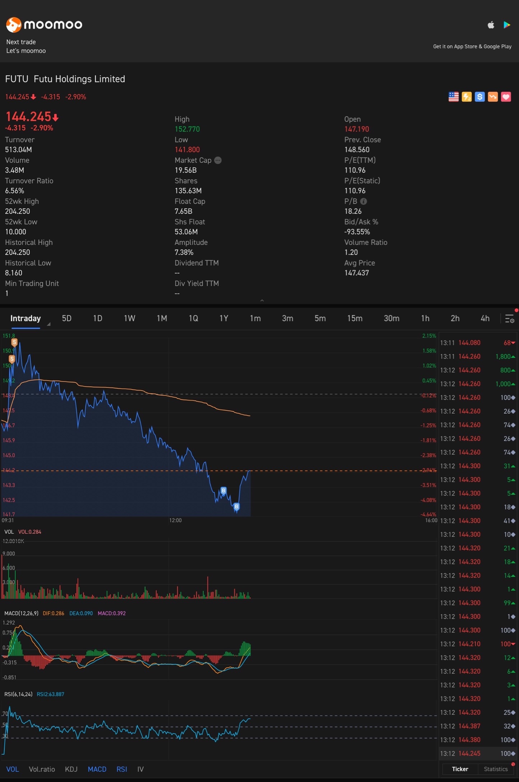519x782 pixels.
Task: Open the Apple App Store link icon
Action: (x=491, y=25)
